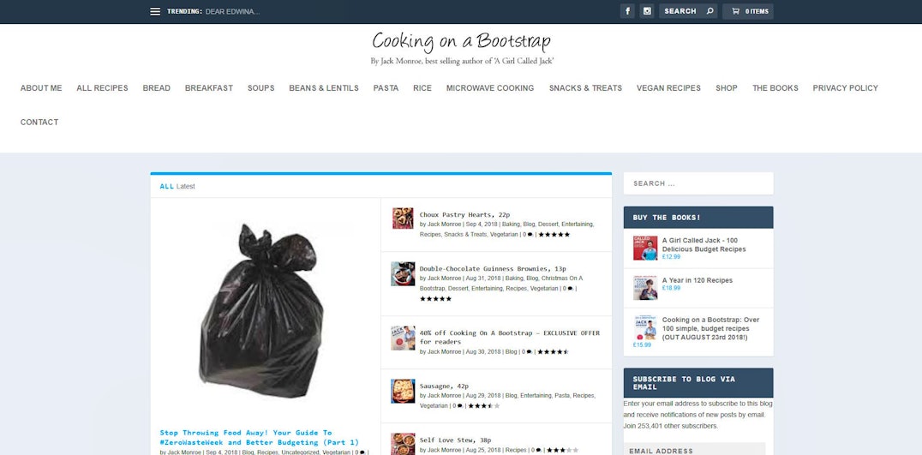The height and width of the screenshot is (455, 922).
Task: Click the Choux Pastry Hearts thumbnail
Action: tap(403, 219)
